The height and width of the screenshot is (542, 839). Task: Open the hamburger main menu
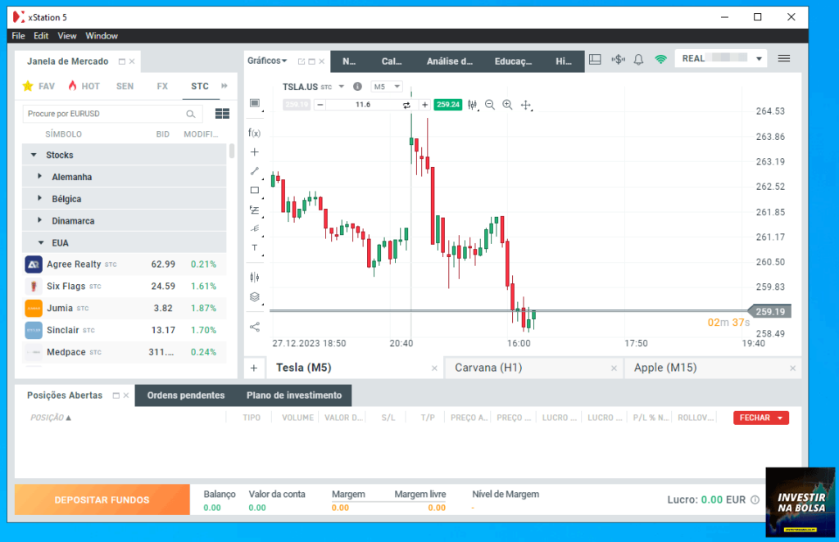click(x=784, y=58)
